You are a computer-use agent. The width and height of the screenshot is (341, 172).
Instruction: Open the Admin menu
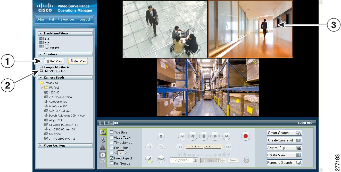tap(42, 19)
